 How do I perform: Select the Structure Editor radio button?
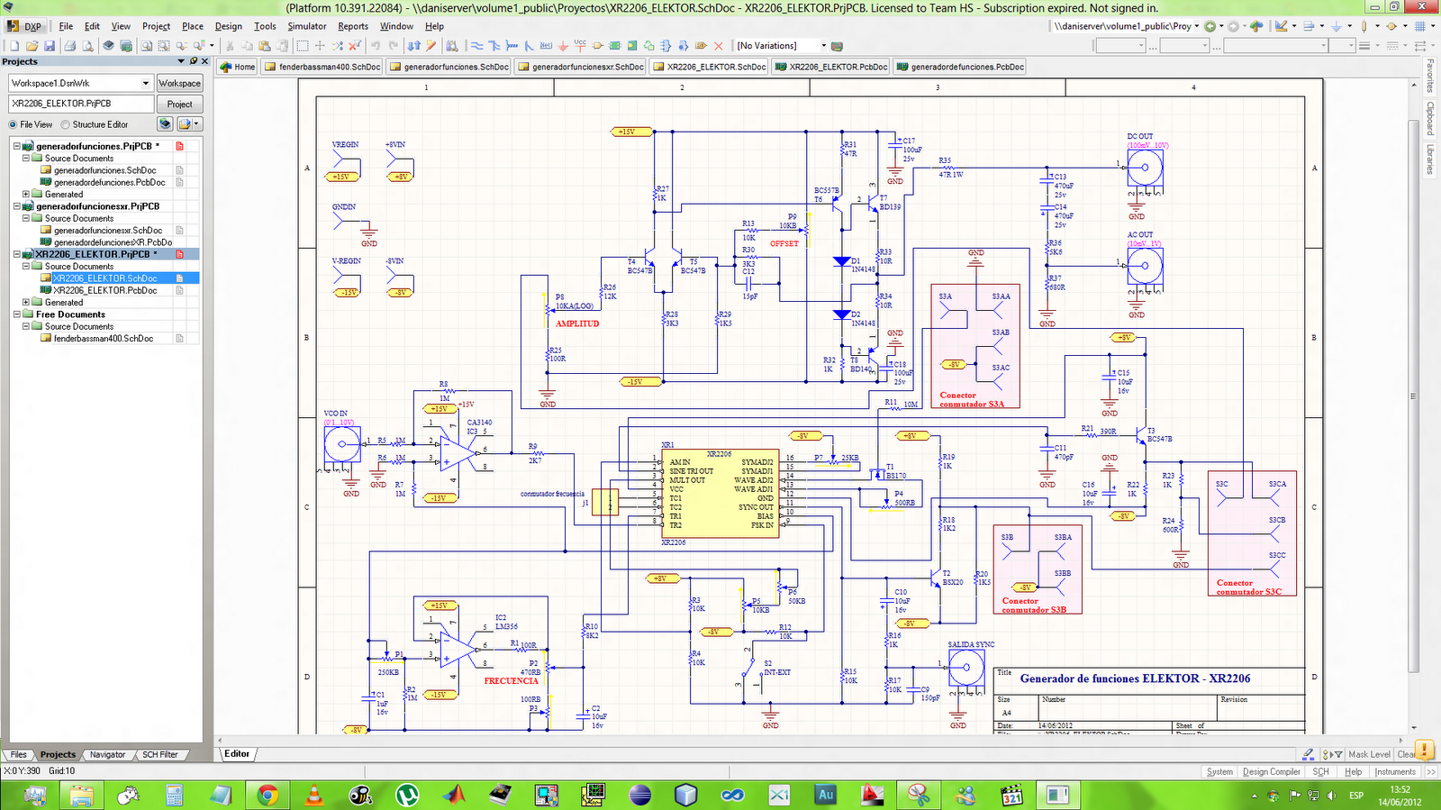65,124
